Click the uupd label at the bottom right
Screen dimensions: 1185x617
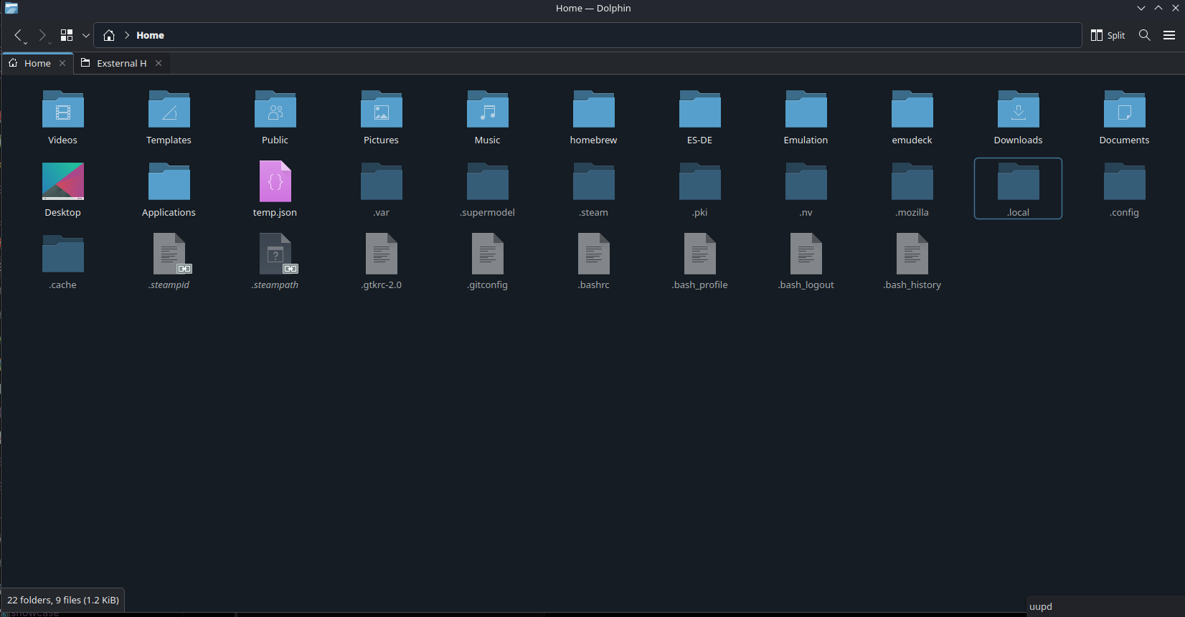click(1041, 606)
